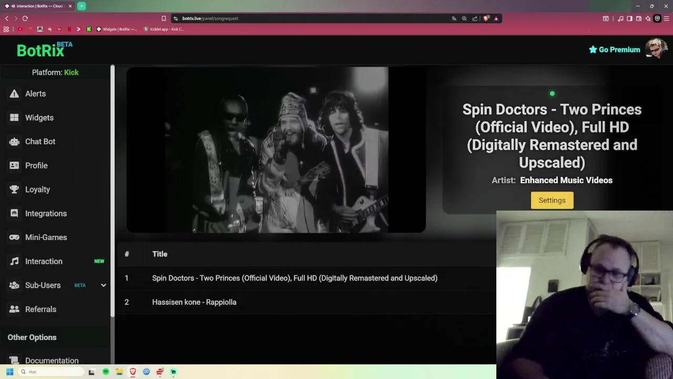This screenshot has width=673, height=379.
Task: Open Loyalty menu item
Action: pyautogui.click(x=37, y=189)
